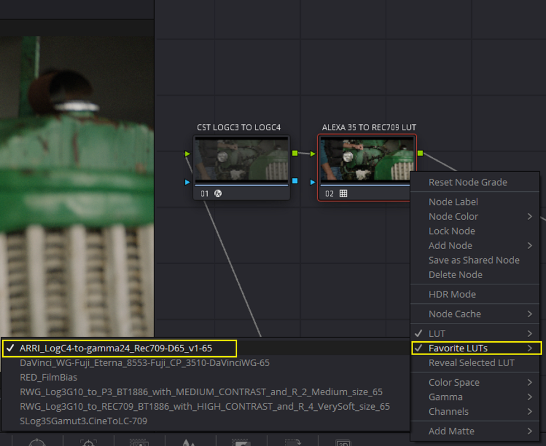This screenshot has width=546, height=446.
Task: Click Reveal Selected LUT
Action: pos(475,363)
